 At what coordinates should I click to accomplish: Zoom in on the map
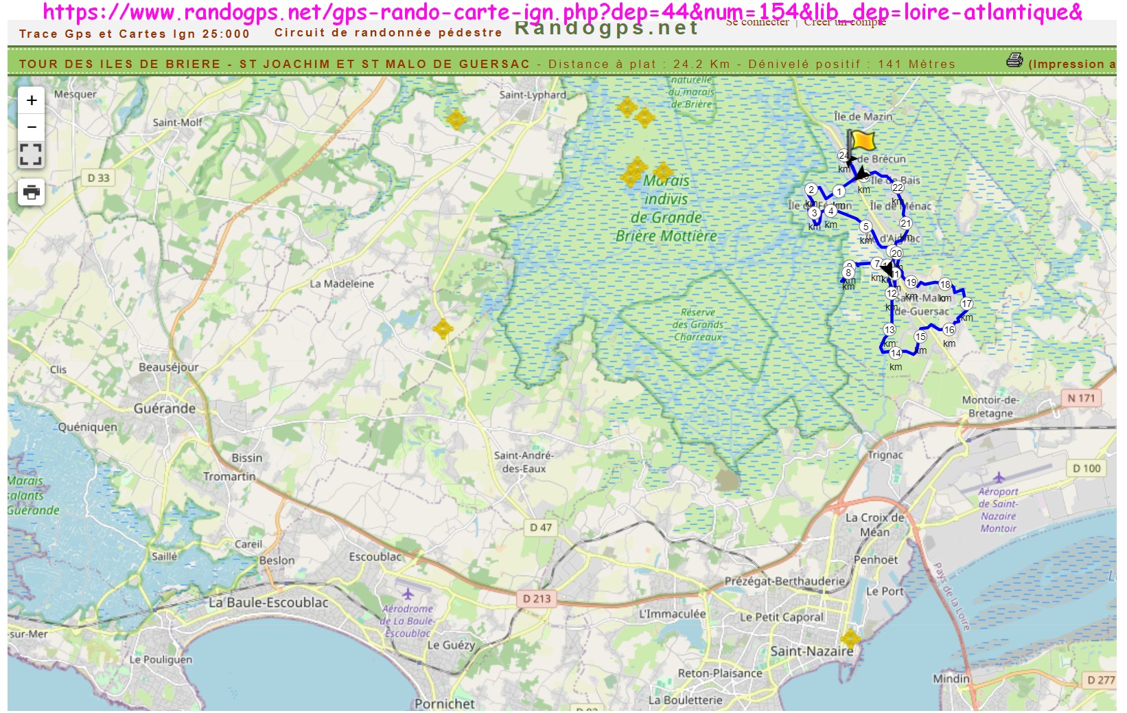point(32,101)
